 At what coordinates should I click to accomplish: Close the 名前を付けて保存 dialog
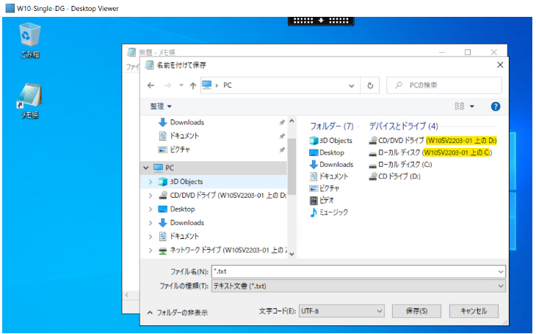pos(500,64)
